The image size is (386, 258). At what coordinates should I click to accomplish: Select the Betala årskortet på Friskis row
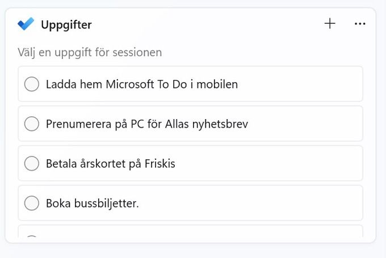pyautogui.click(x=191, y=163)
